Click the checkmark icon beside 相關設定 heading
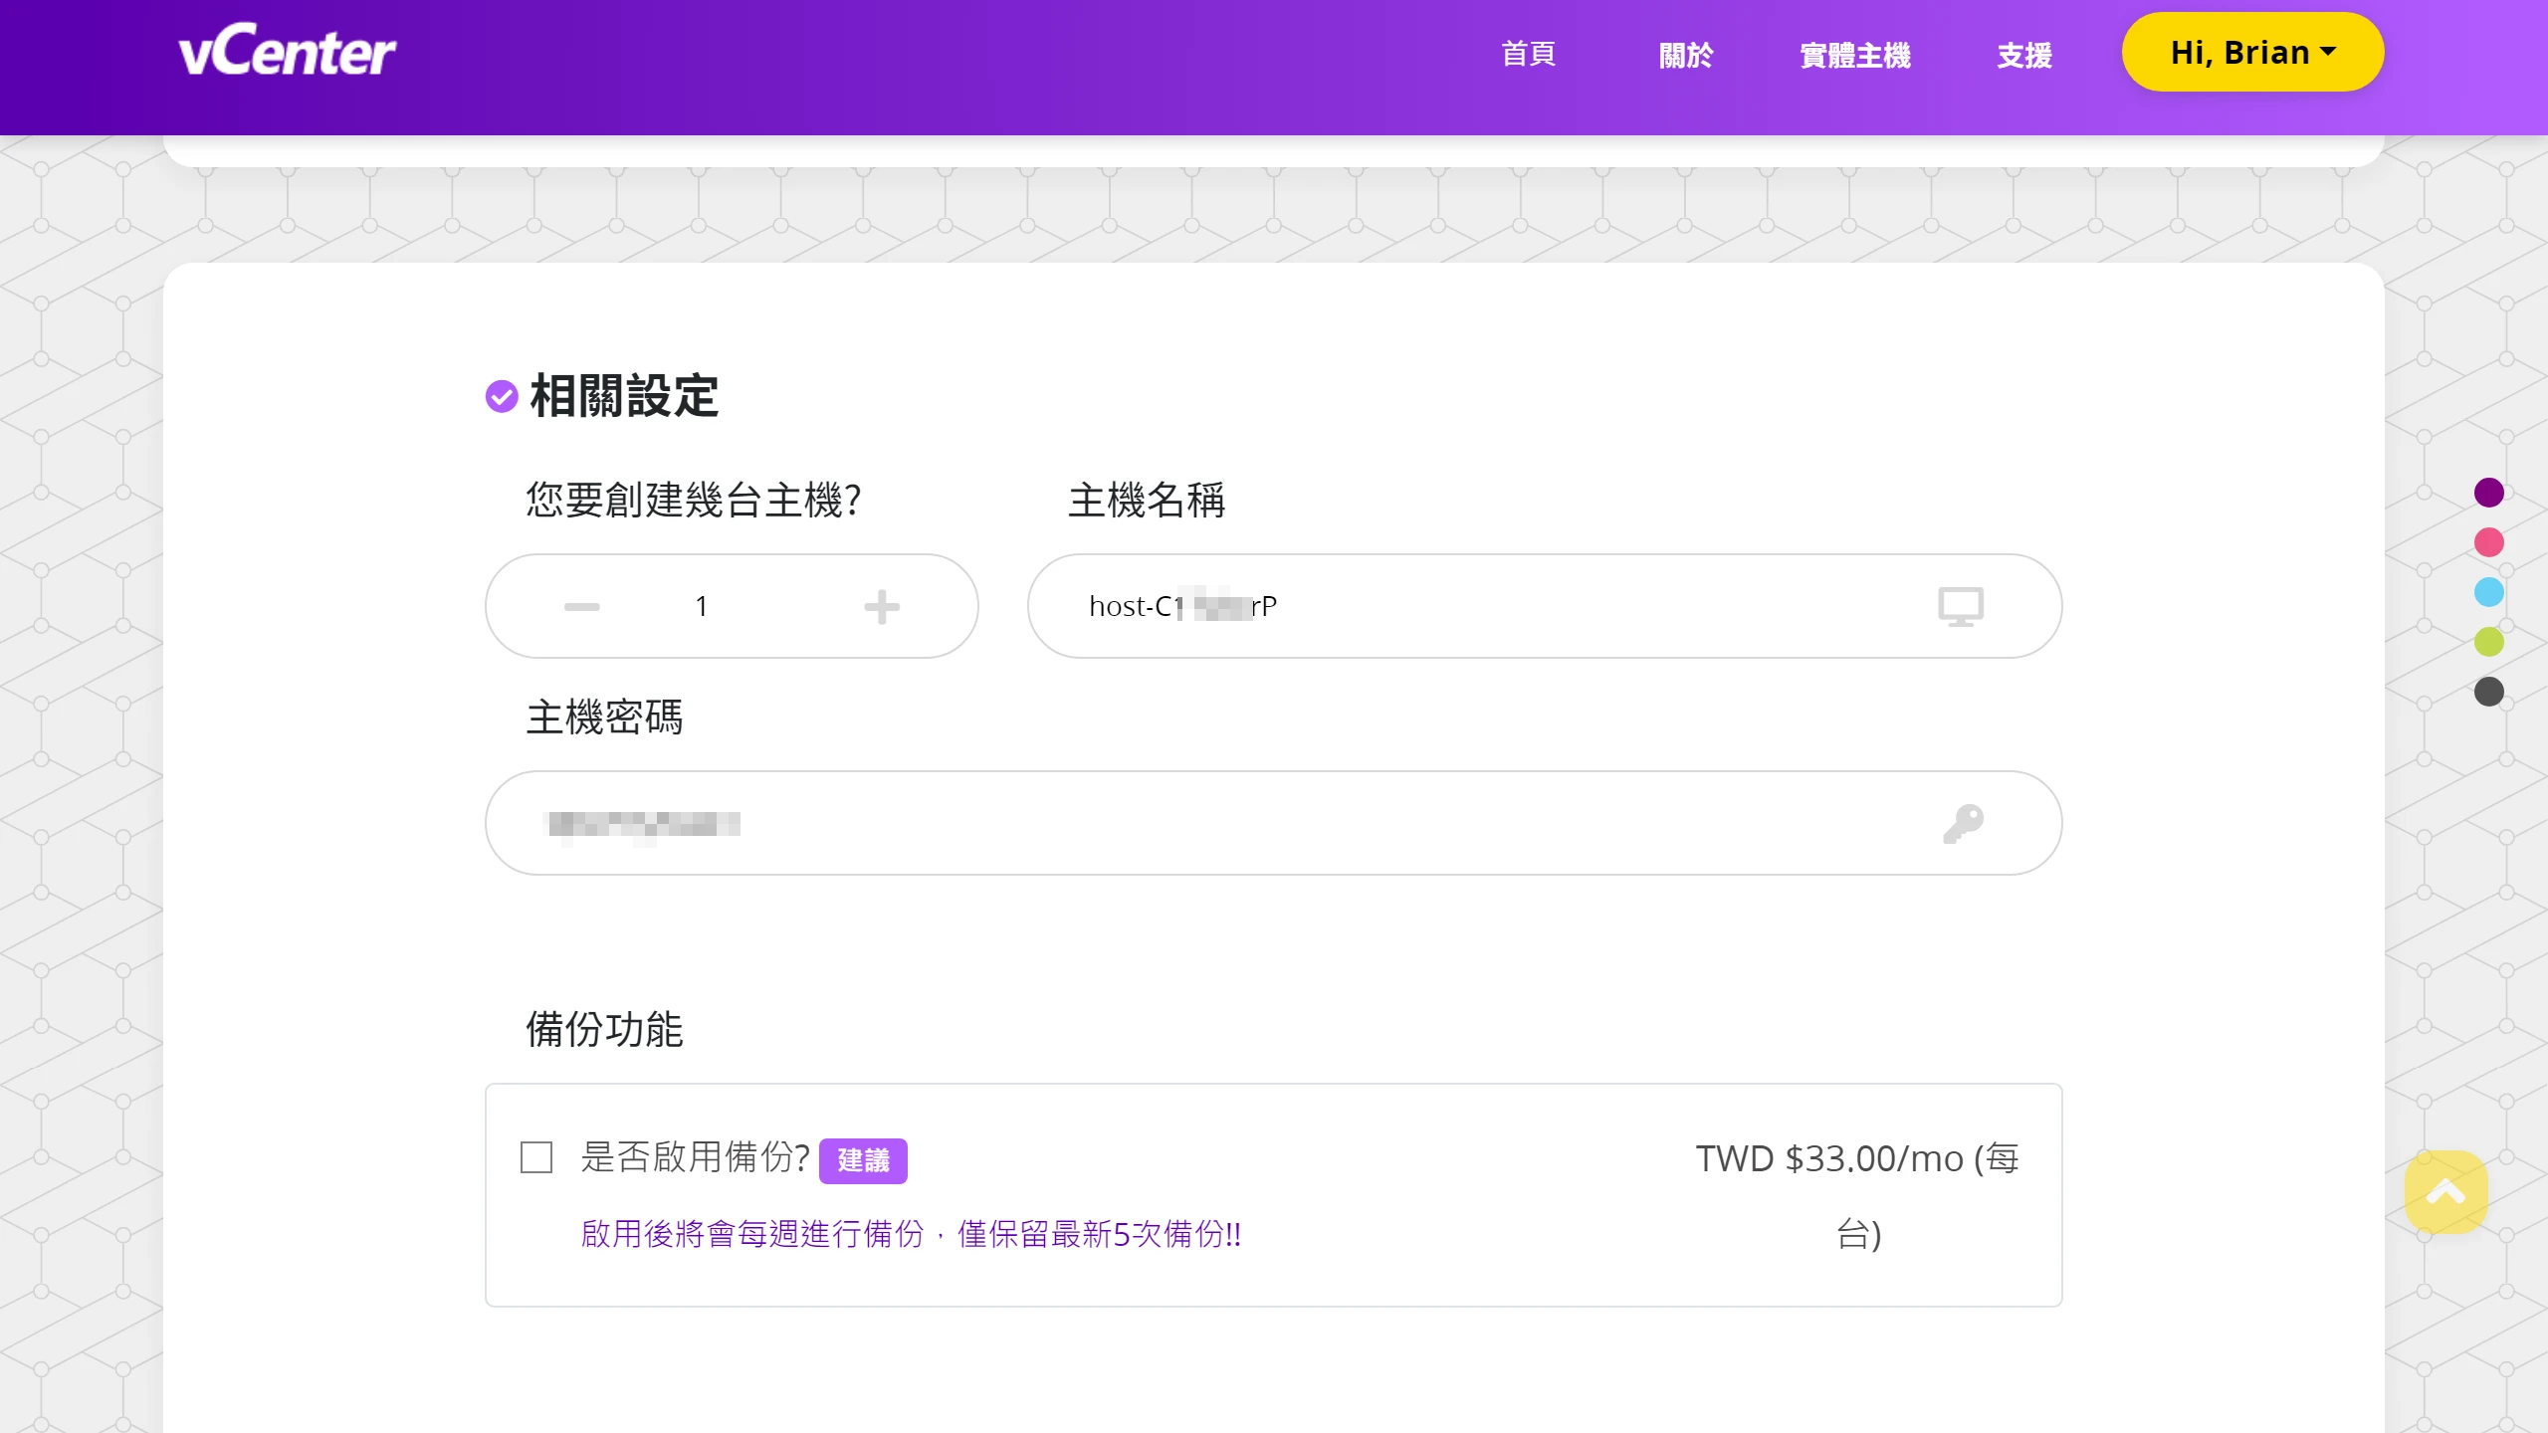The height and width of the screenshot is (1433, 2548). tap(501, 396)
